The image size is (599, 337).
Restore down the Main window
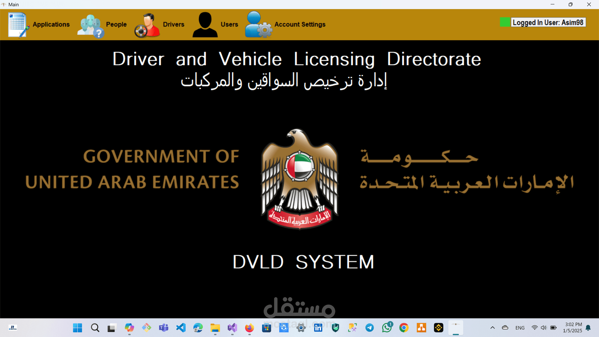click(x=571, y=4)
